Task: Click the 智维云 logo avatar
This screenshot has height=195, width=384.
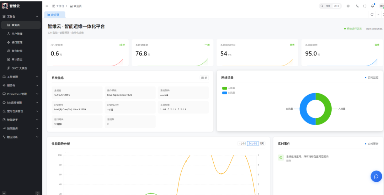Action: [x=5, y=6]
